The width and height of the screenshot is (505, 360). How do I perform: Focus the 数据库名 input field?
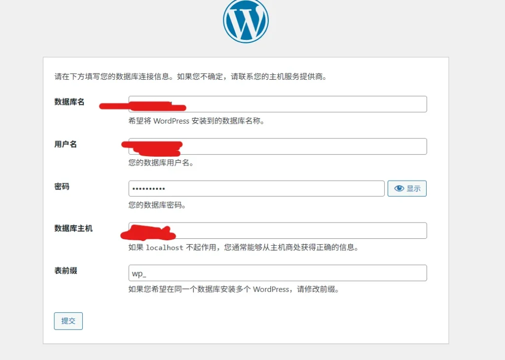point(278,104)
